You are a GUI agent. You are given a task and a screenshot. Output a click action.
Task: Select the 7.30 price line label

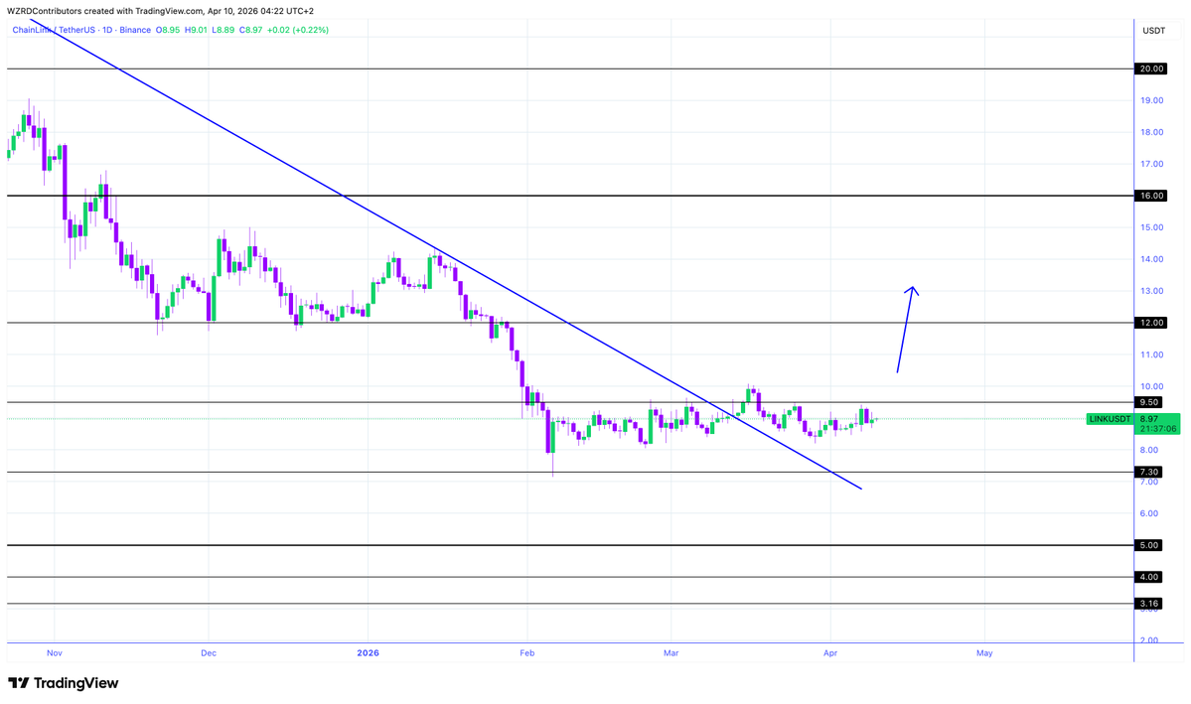[x=1148, y=473]
